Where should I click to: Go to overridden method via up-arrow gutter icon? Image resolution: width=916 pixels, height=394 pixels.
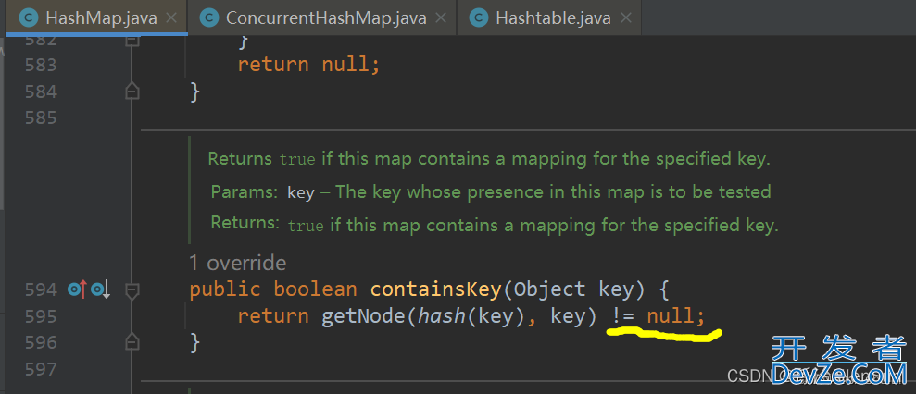click(x=77, y=289)
